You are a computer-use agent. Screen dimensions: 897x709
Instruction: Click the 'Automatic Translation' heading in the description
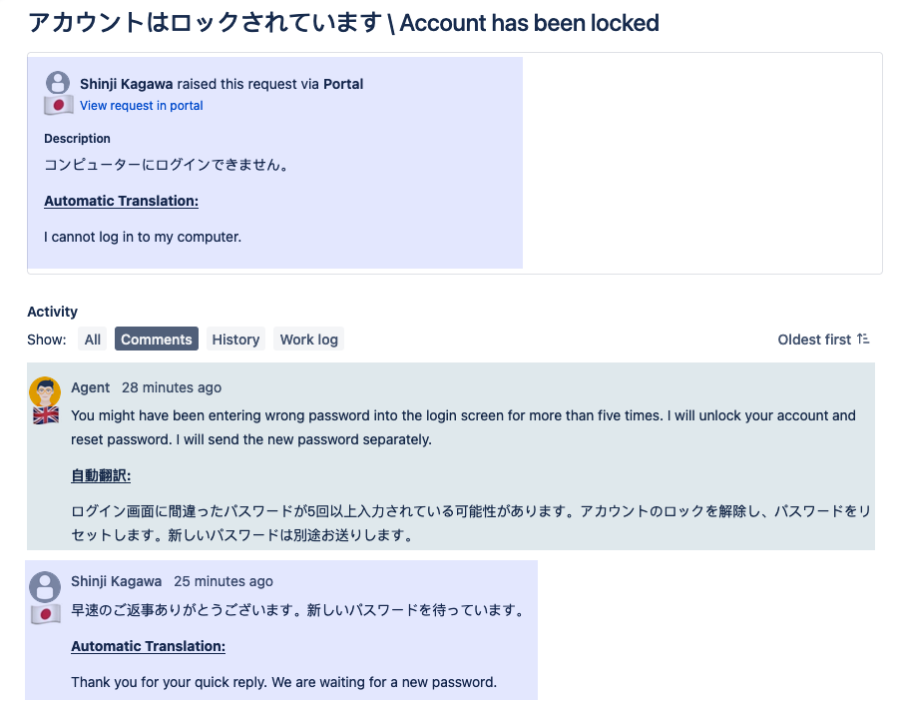(x=120, y=201)
